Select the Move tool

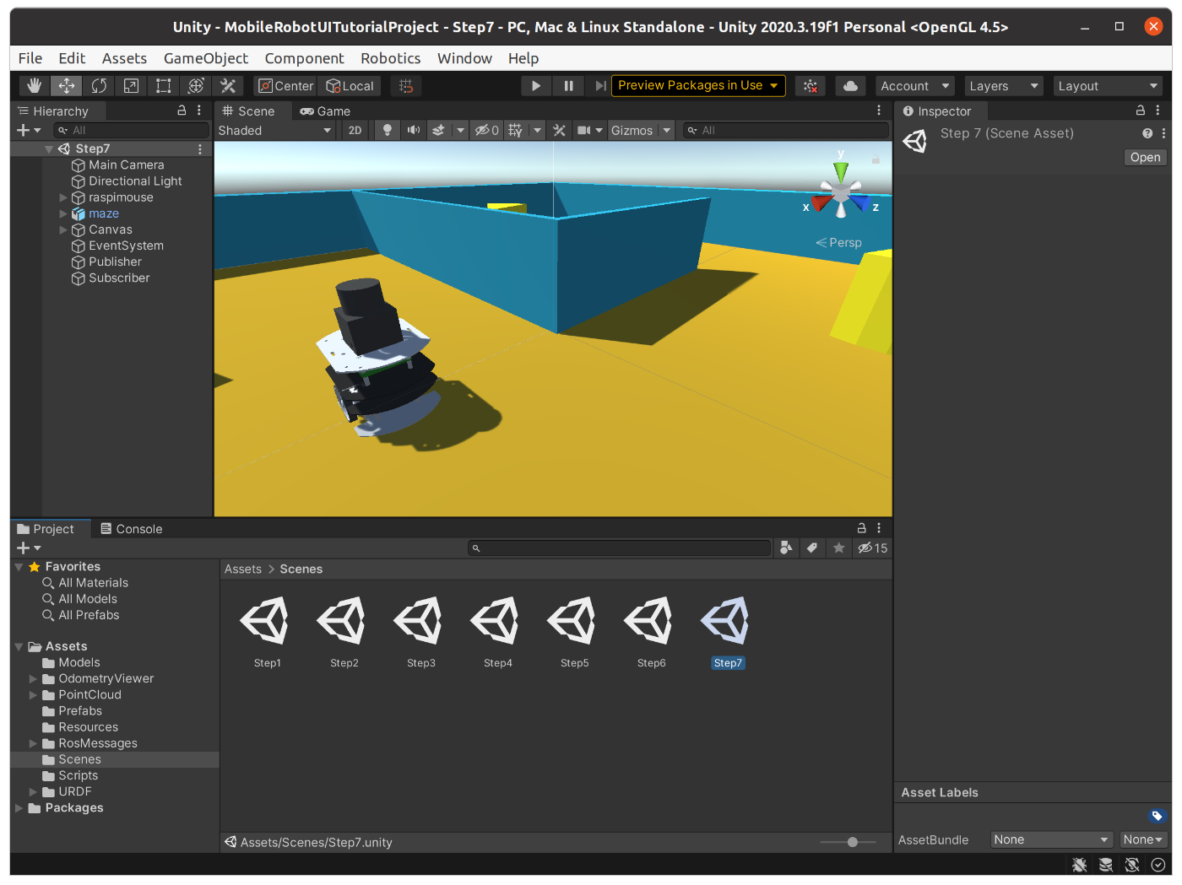(66, 86)
